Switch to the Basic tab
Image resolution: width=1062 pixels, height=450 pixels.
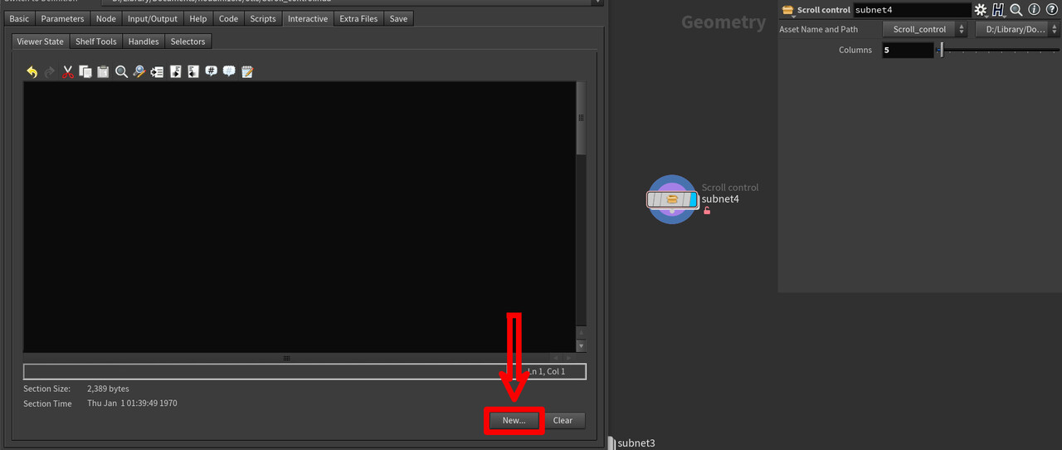point(19,18)
